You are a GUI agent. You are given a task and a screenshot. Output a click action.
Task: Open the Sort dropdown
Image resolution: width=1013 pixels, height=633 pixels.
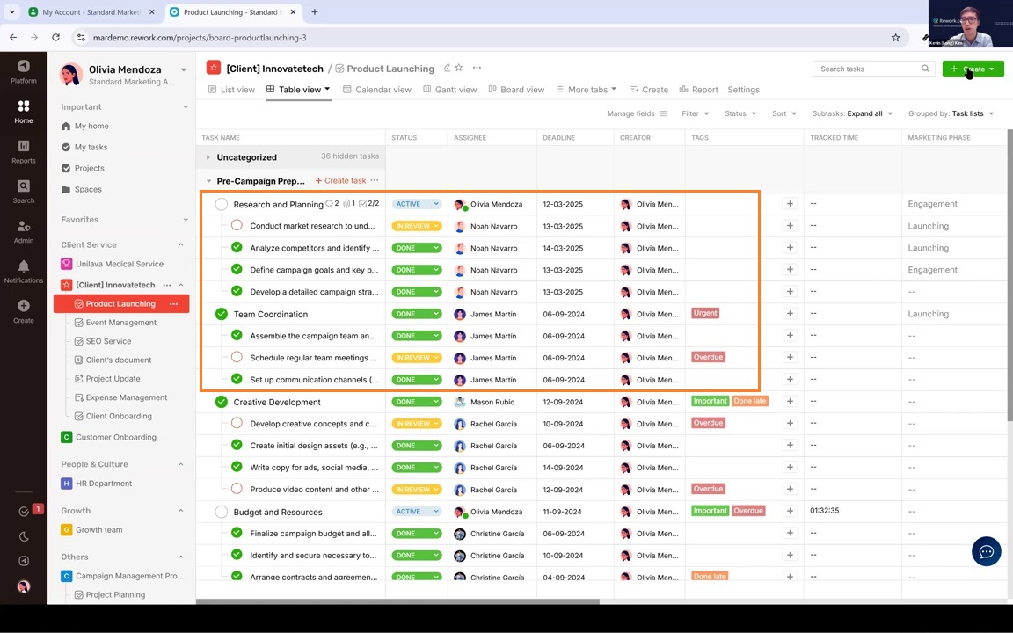(x=783, y=113)
